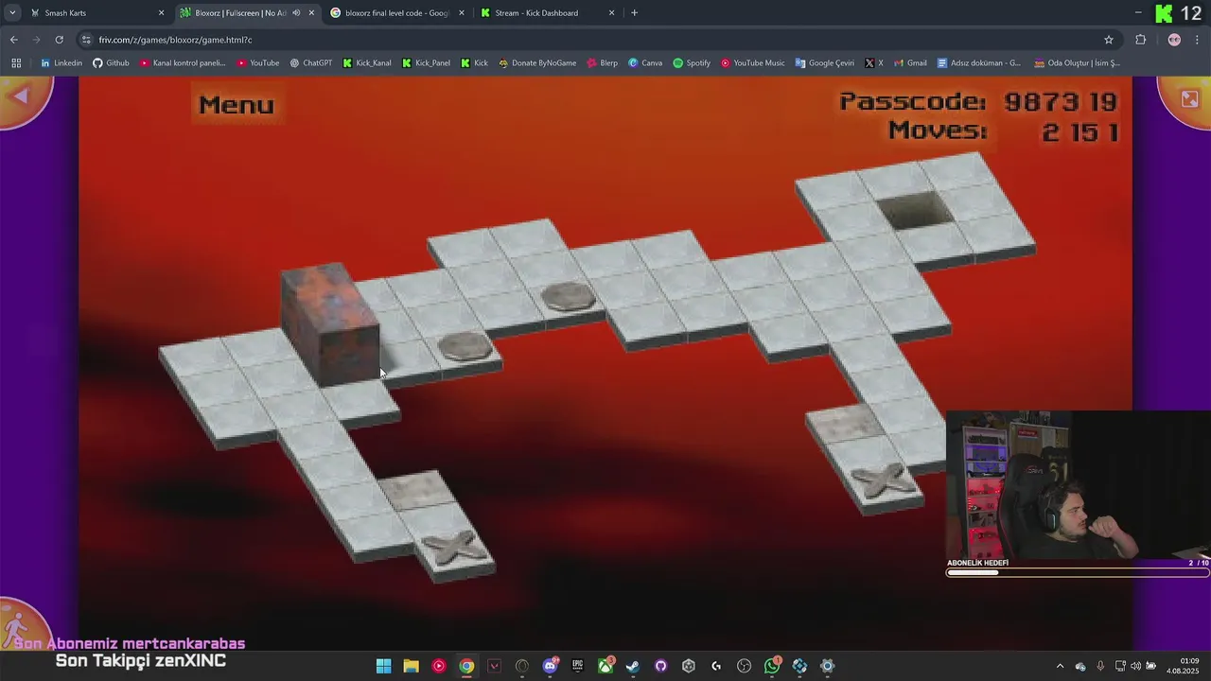The height and width of the screenshot is (681, 1211).
Task: Open the YouTube Music bookmark
Action: point(753,63)
